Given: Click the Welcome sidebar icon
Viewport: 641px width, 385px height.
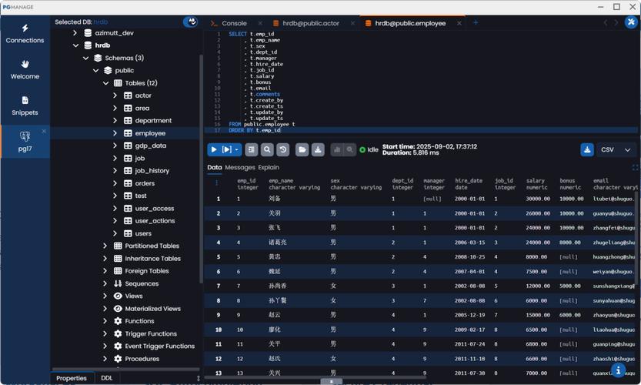Looking at the screenshot, I should 25,69.
